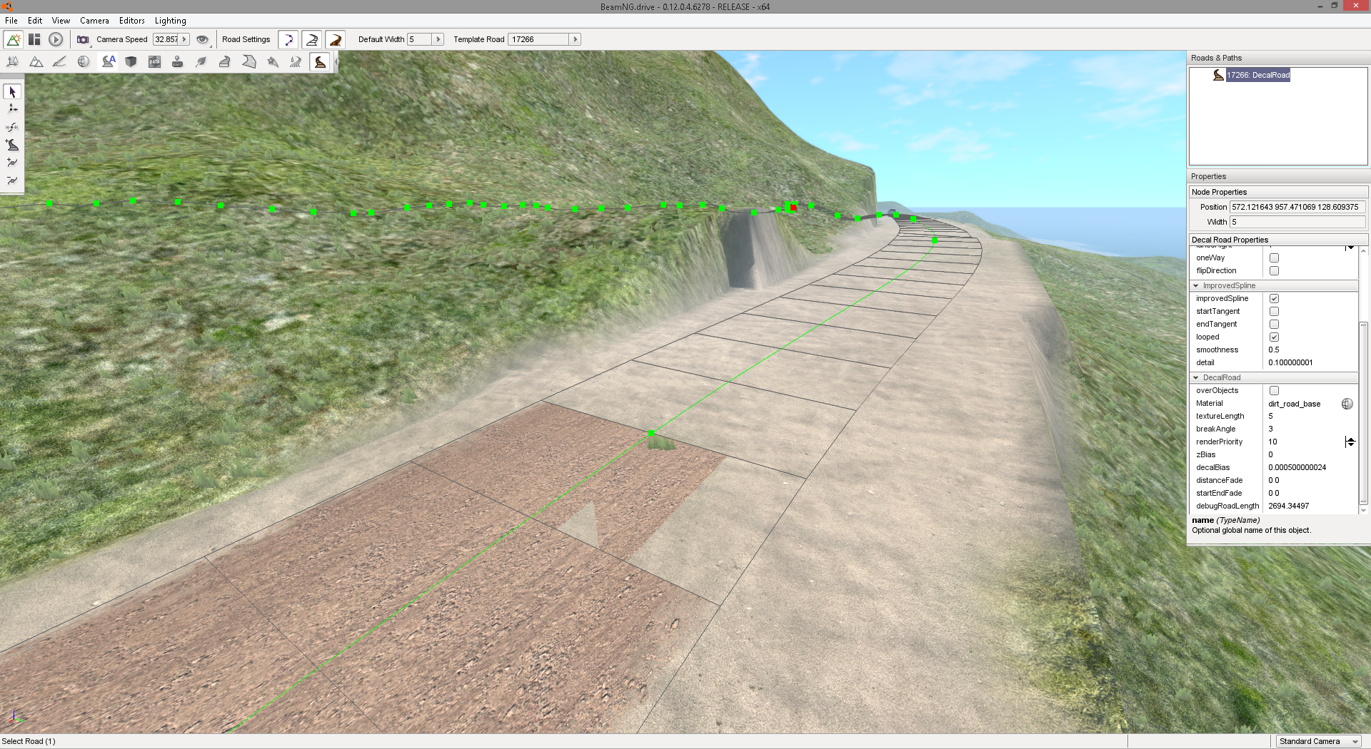Image resolution: width=1371 pixels, height=749 pixels.
Task: Open the Terrain Painter brush tool
Action: (59, 62)
